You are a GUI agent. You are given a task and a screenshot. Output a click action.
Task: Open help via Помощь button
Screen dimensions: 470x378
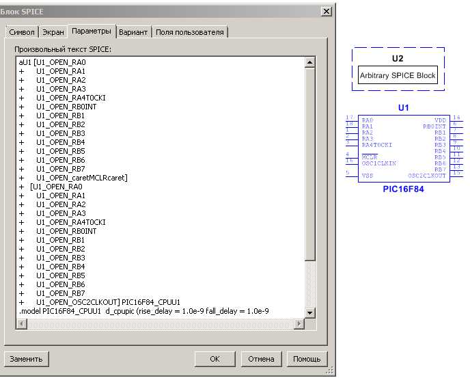[x=307, y=359]
